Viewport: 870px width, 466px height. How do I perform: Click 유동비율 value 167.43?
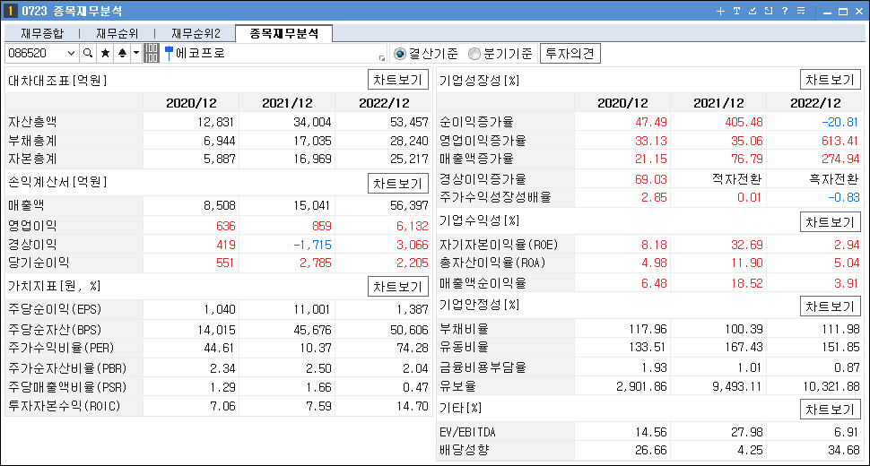pyautogui.click(x=744, y=348)
